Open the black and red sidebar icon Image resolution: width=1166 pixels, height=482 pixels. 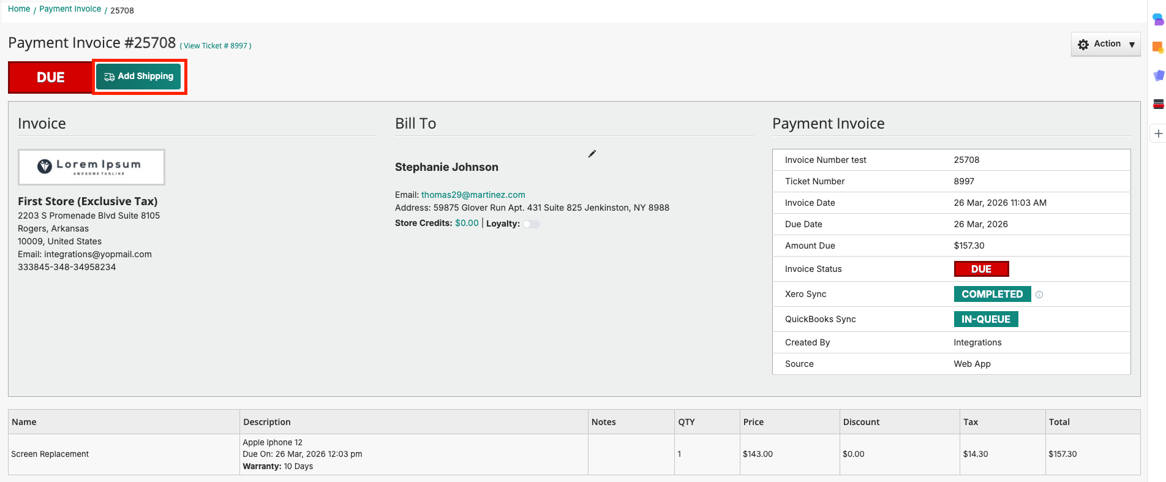tap(1158, 104)
